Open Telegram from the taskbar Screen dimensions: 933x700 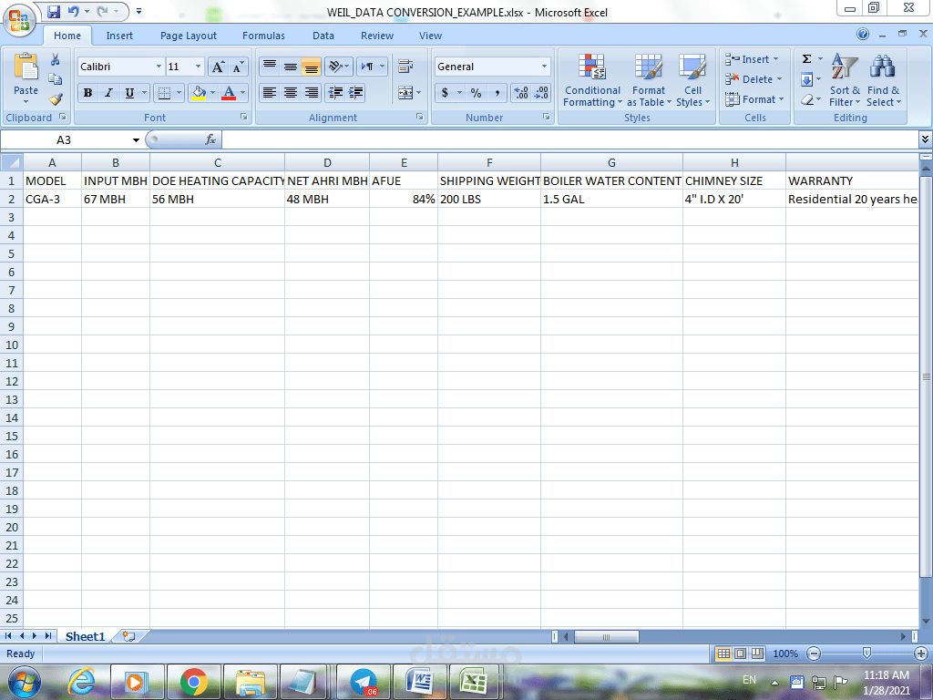click(364, 682)
